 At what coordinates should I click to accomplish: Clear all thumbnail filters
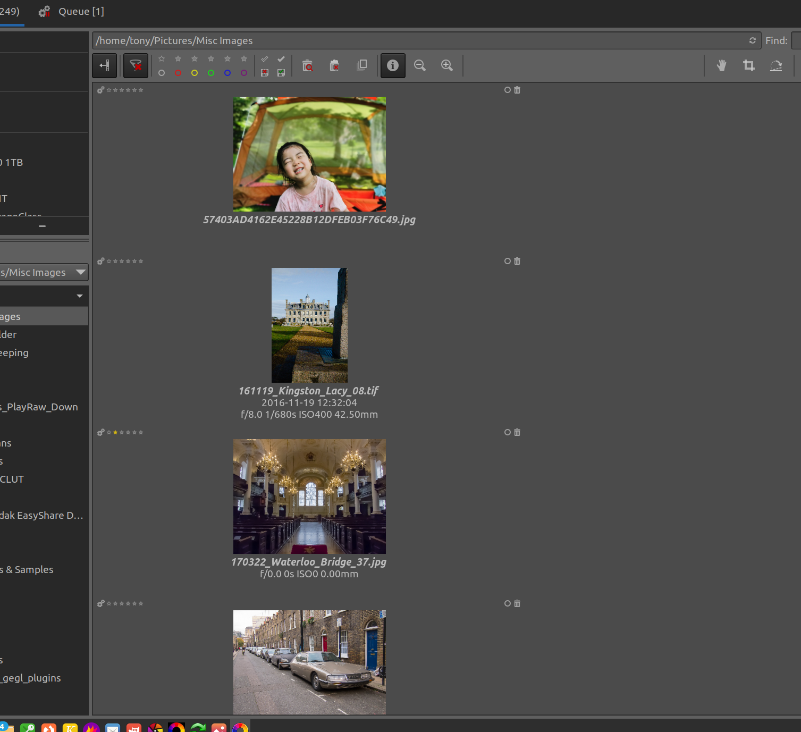click(136, 65)
